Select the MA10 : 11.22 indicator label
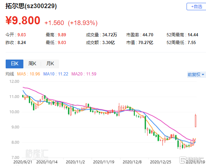The image size is (206, 166). point(56,74)
